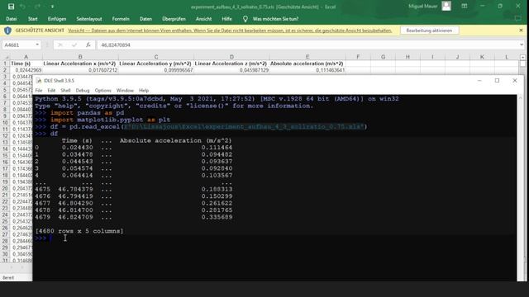
Task: Open the Seitenlayout ribbon tab
Action: coord(89,19)
